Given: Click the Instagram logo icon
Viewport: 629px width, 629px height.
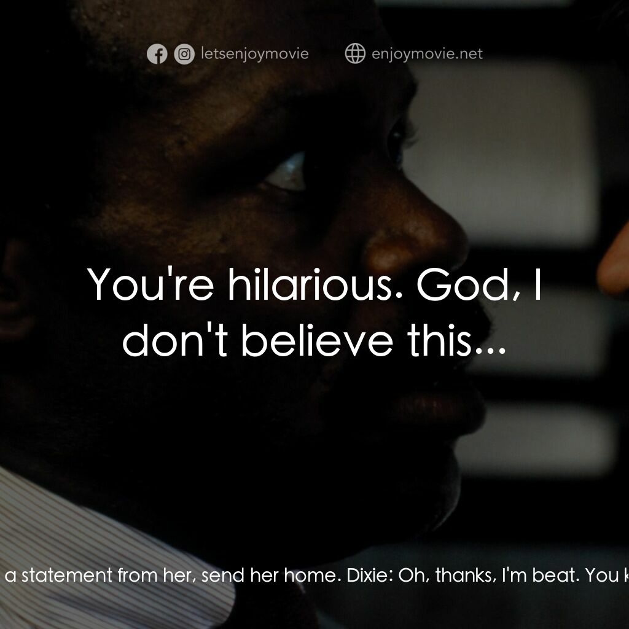Looking at the screenshot, I should pos(184,55).
